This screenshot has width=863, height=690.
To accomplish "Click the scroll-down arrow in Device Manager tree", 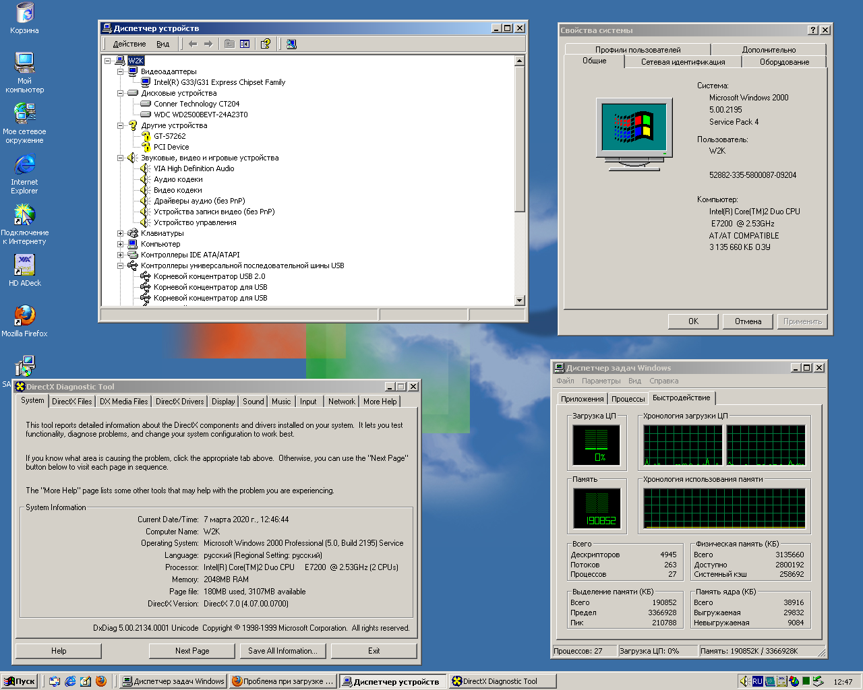I will tap(519, 301).
